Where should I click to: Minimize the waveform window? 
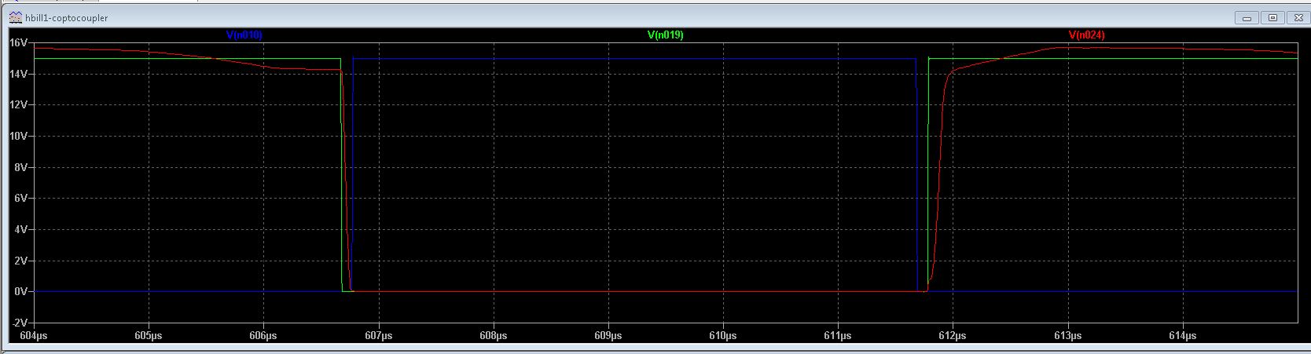(x=1247, y=17)
